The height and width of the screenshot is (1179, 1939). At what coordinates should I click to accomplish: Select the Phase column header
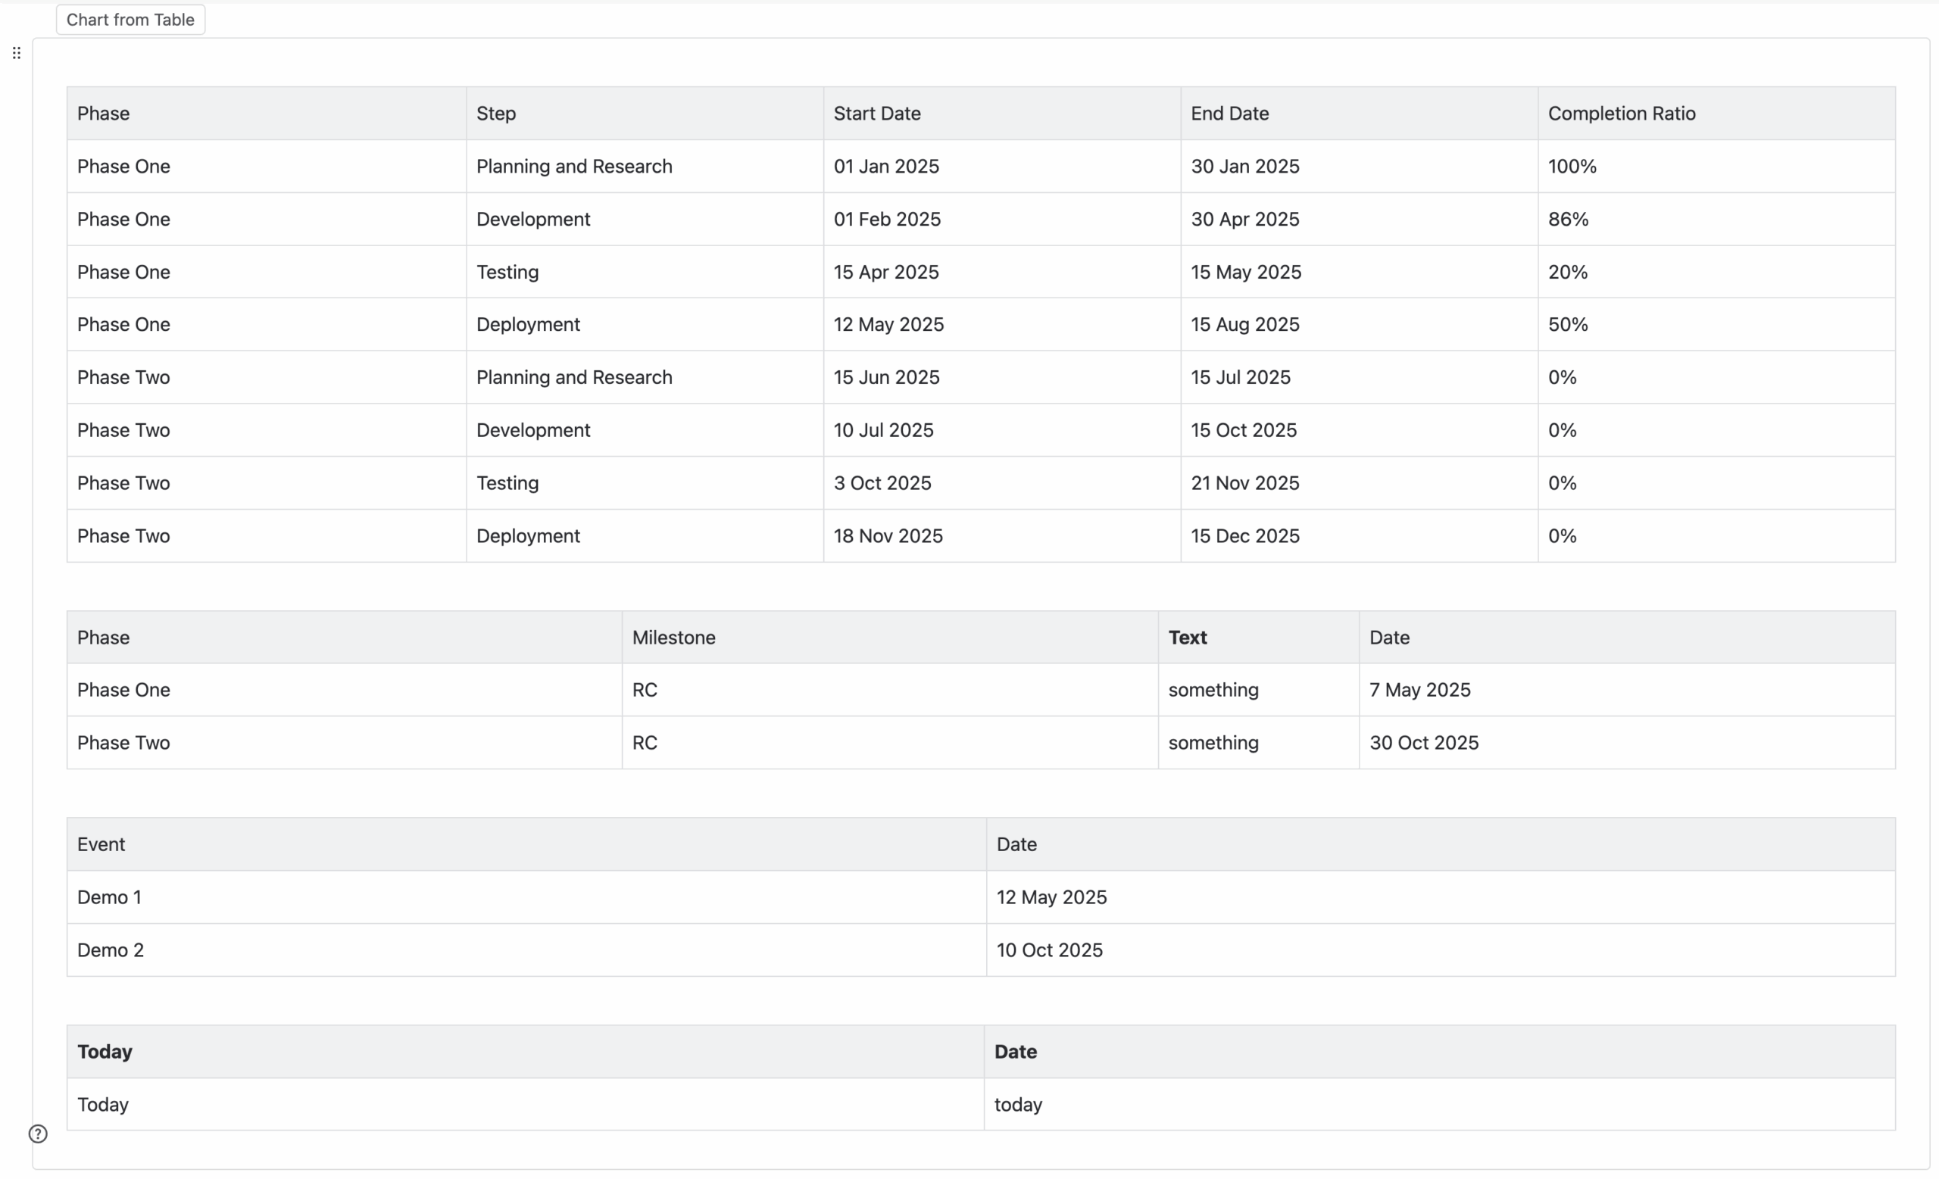click(103, 114)
